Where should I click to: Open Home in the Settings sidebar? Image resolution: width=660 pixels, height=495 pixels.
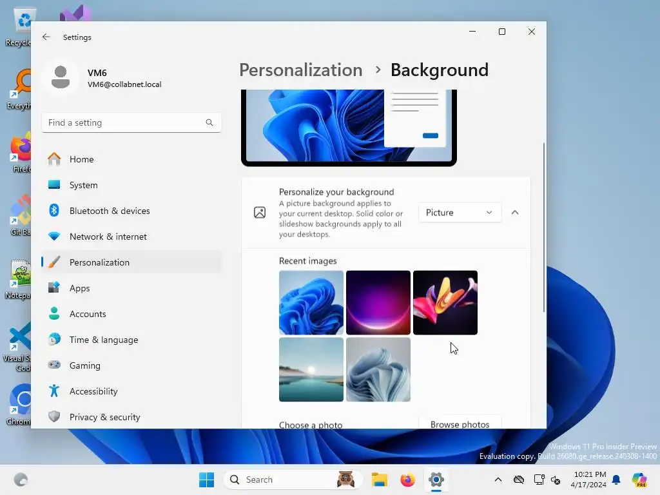(131, 159)
